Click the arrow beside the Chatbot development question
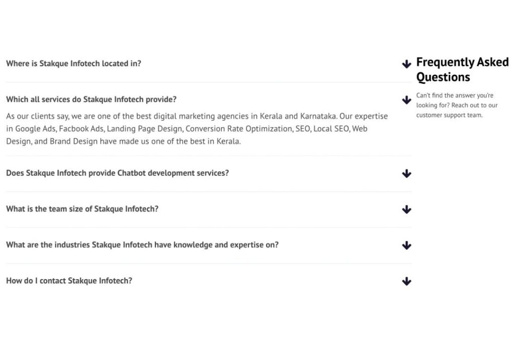Viewport: 515px width, 343px height. click(406, 174)
